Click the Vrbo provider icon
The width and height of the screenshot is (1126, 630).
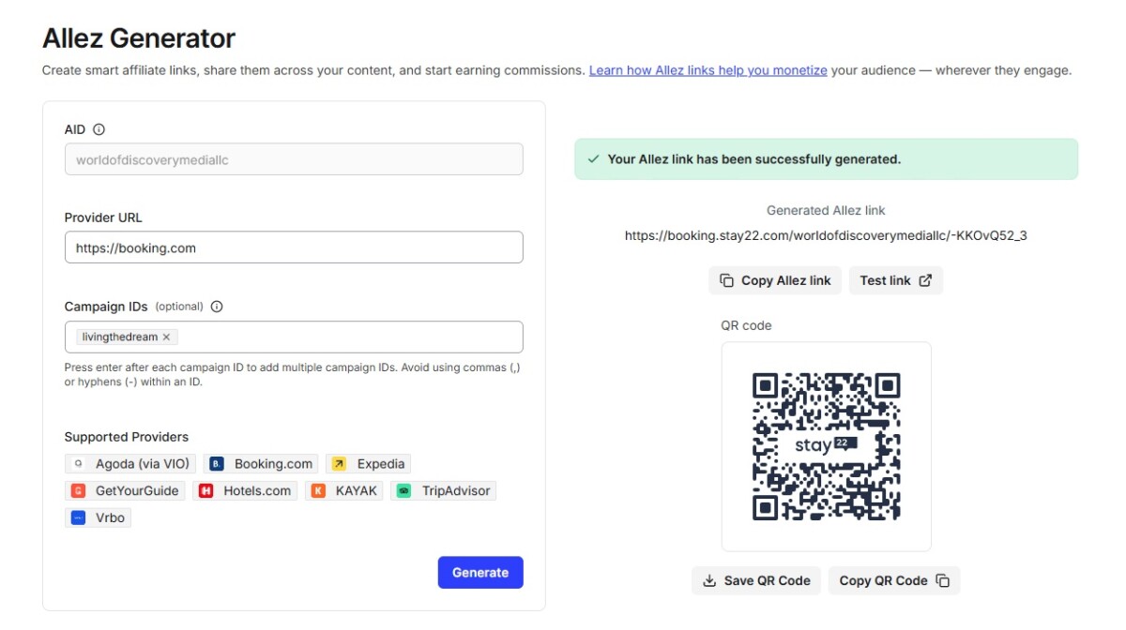pyautogui.click(x=78, y=517)
